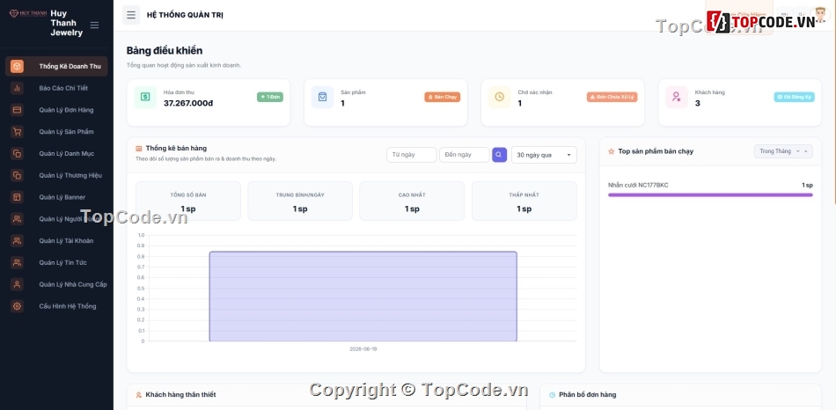Screen dimensions: 836x410
Task: Click the TRUNG BÌNH/NGÀY stat card
Action: coord(299,201)
